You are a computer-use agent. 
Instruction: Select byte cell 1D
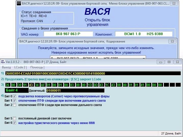pos(90,85)
